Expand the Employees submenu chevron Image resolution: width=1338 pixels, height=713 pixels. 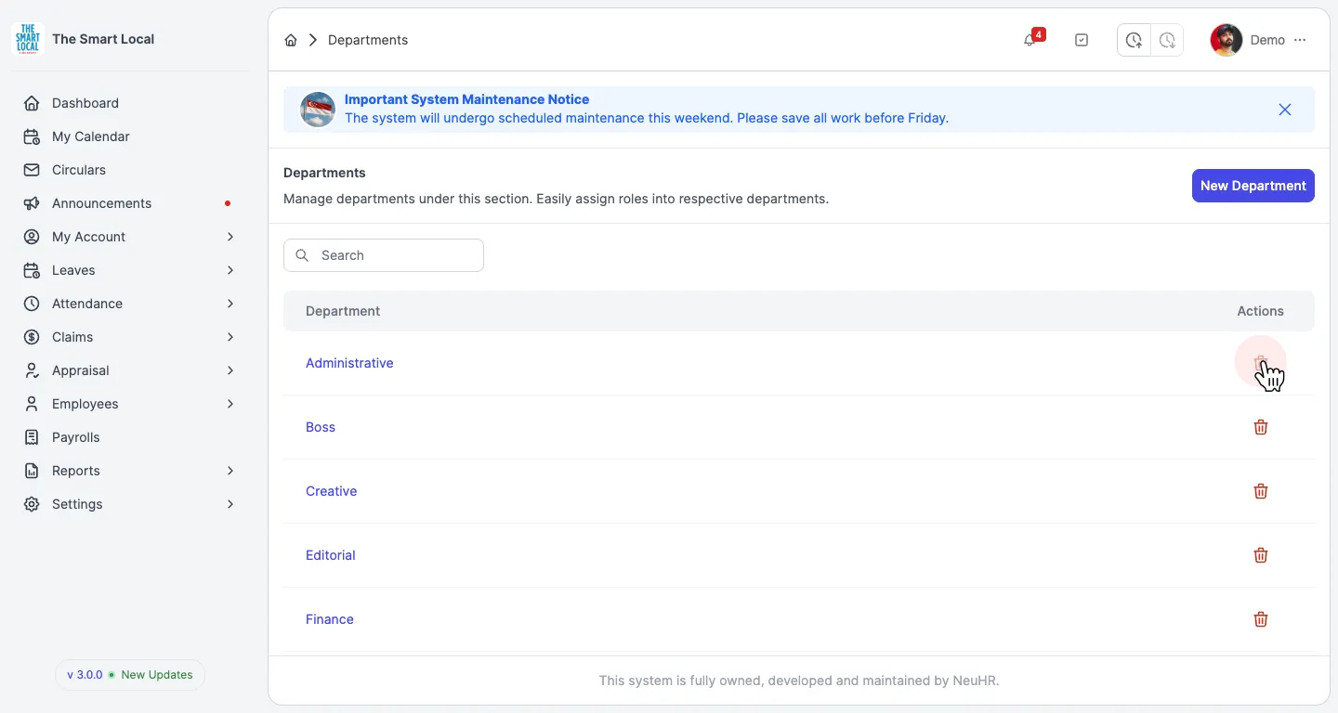click(230, 404)
